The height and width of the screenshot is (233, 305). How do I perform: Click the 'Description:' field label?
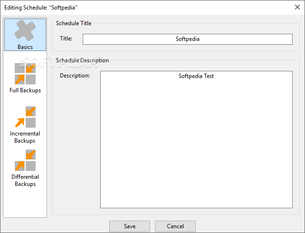75,76
